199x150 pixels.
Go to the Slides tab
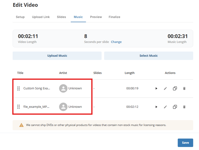[x=61, y=17]
